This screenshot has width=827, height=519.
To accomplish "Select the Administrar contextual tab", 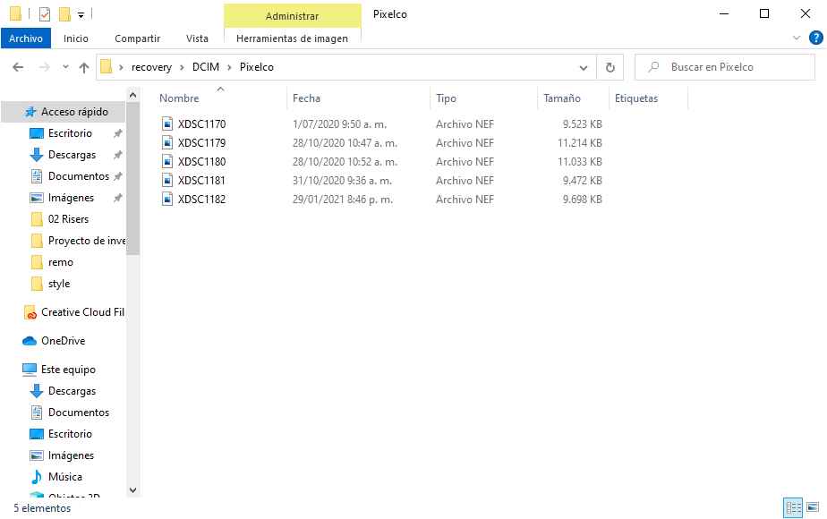I will [292, 16].
